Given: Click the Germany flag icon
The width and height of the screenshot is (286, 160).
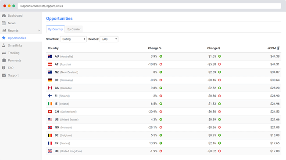Looking at the screenshot, I should pos(50,80).
